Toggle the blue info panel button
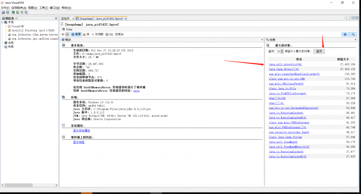 click(345, 34)
